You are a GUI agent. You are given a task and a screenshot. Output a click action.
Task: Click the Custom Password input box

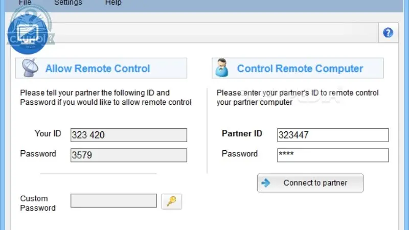[x=113, y=200]
